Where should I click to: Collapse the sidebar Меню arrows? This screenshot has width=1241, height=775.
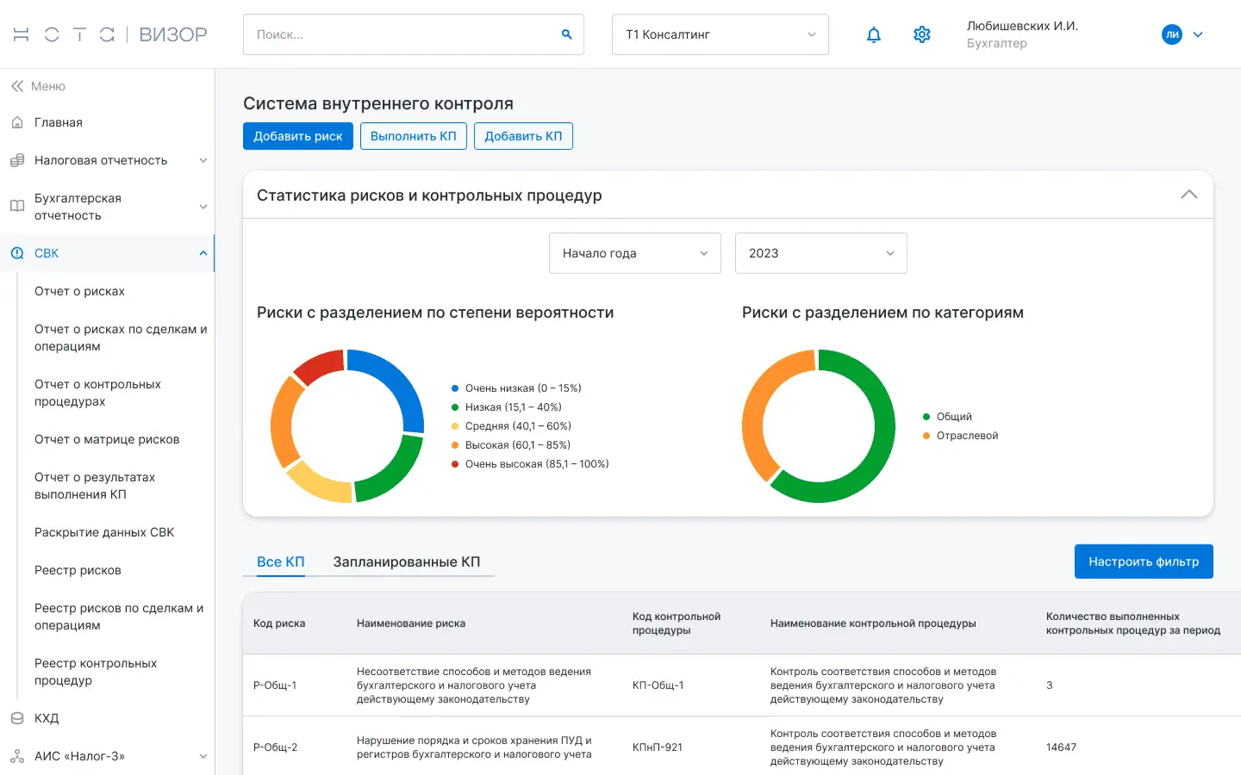[17, 86]
